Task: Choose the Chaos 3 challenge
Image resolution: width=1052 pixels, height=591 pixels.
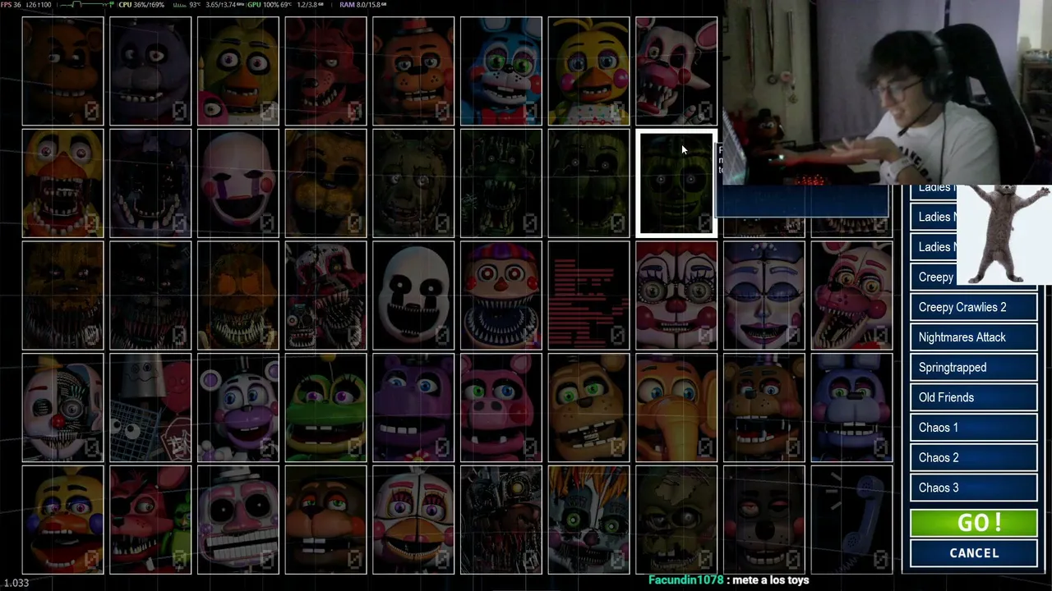Action: [974, 488]
